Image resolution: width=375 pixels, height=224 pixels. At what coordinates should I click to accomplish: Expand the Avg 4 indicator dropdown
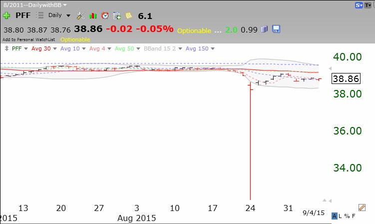[109, 48]
